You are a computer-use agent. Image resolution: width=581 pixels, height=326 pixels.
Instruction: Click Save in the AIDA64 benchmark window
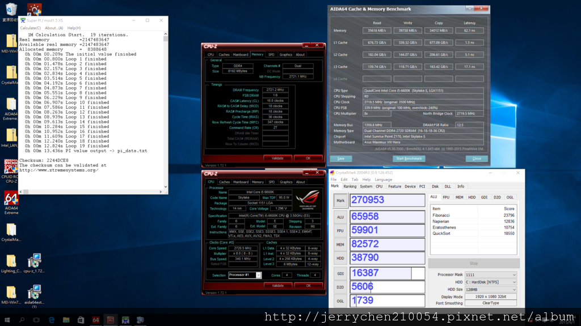[340, 158]
